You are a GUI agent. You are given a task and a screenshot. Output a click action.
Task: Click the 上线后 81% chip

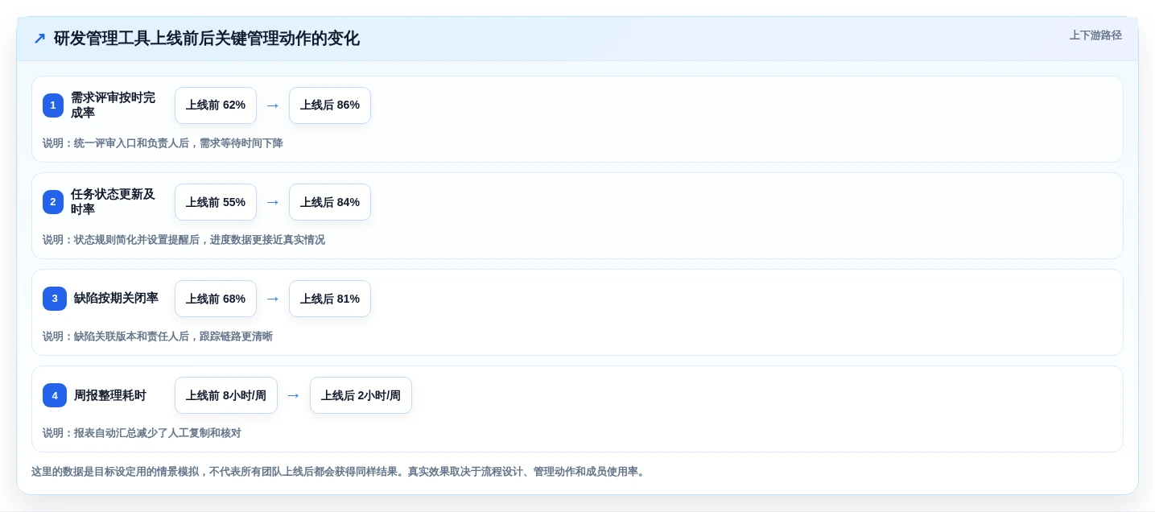click(x=330, y=299)
